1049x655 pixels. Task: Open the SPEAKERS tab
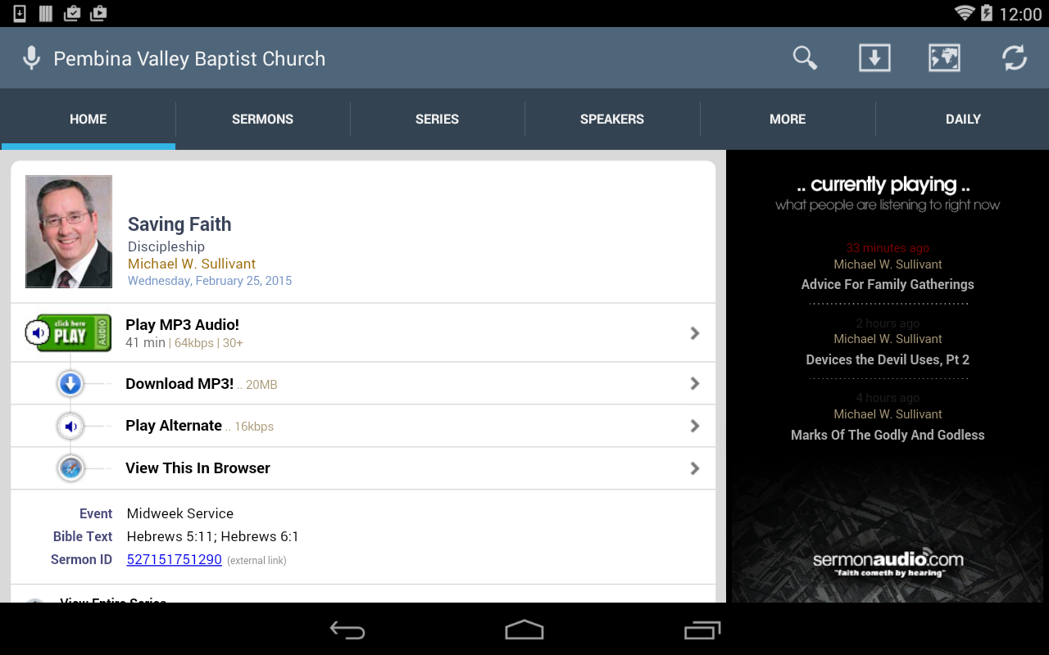point(612,119)
